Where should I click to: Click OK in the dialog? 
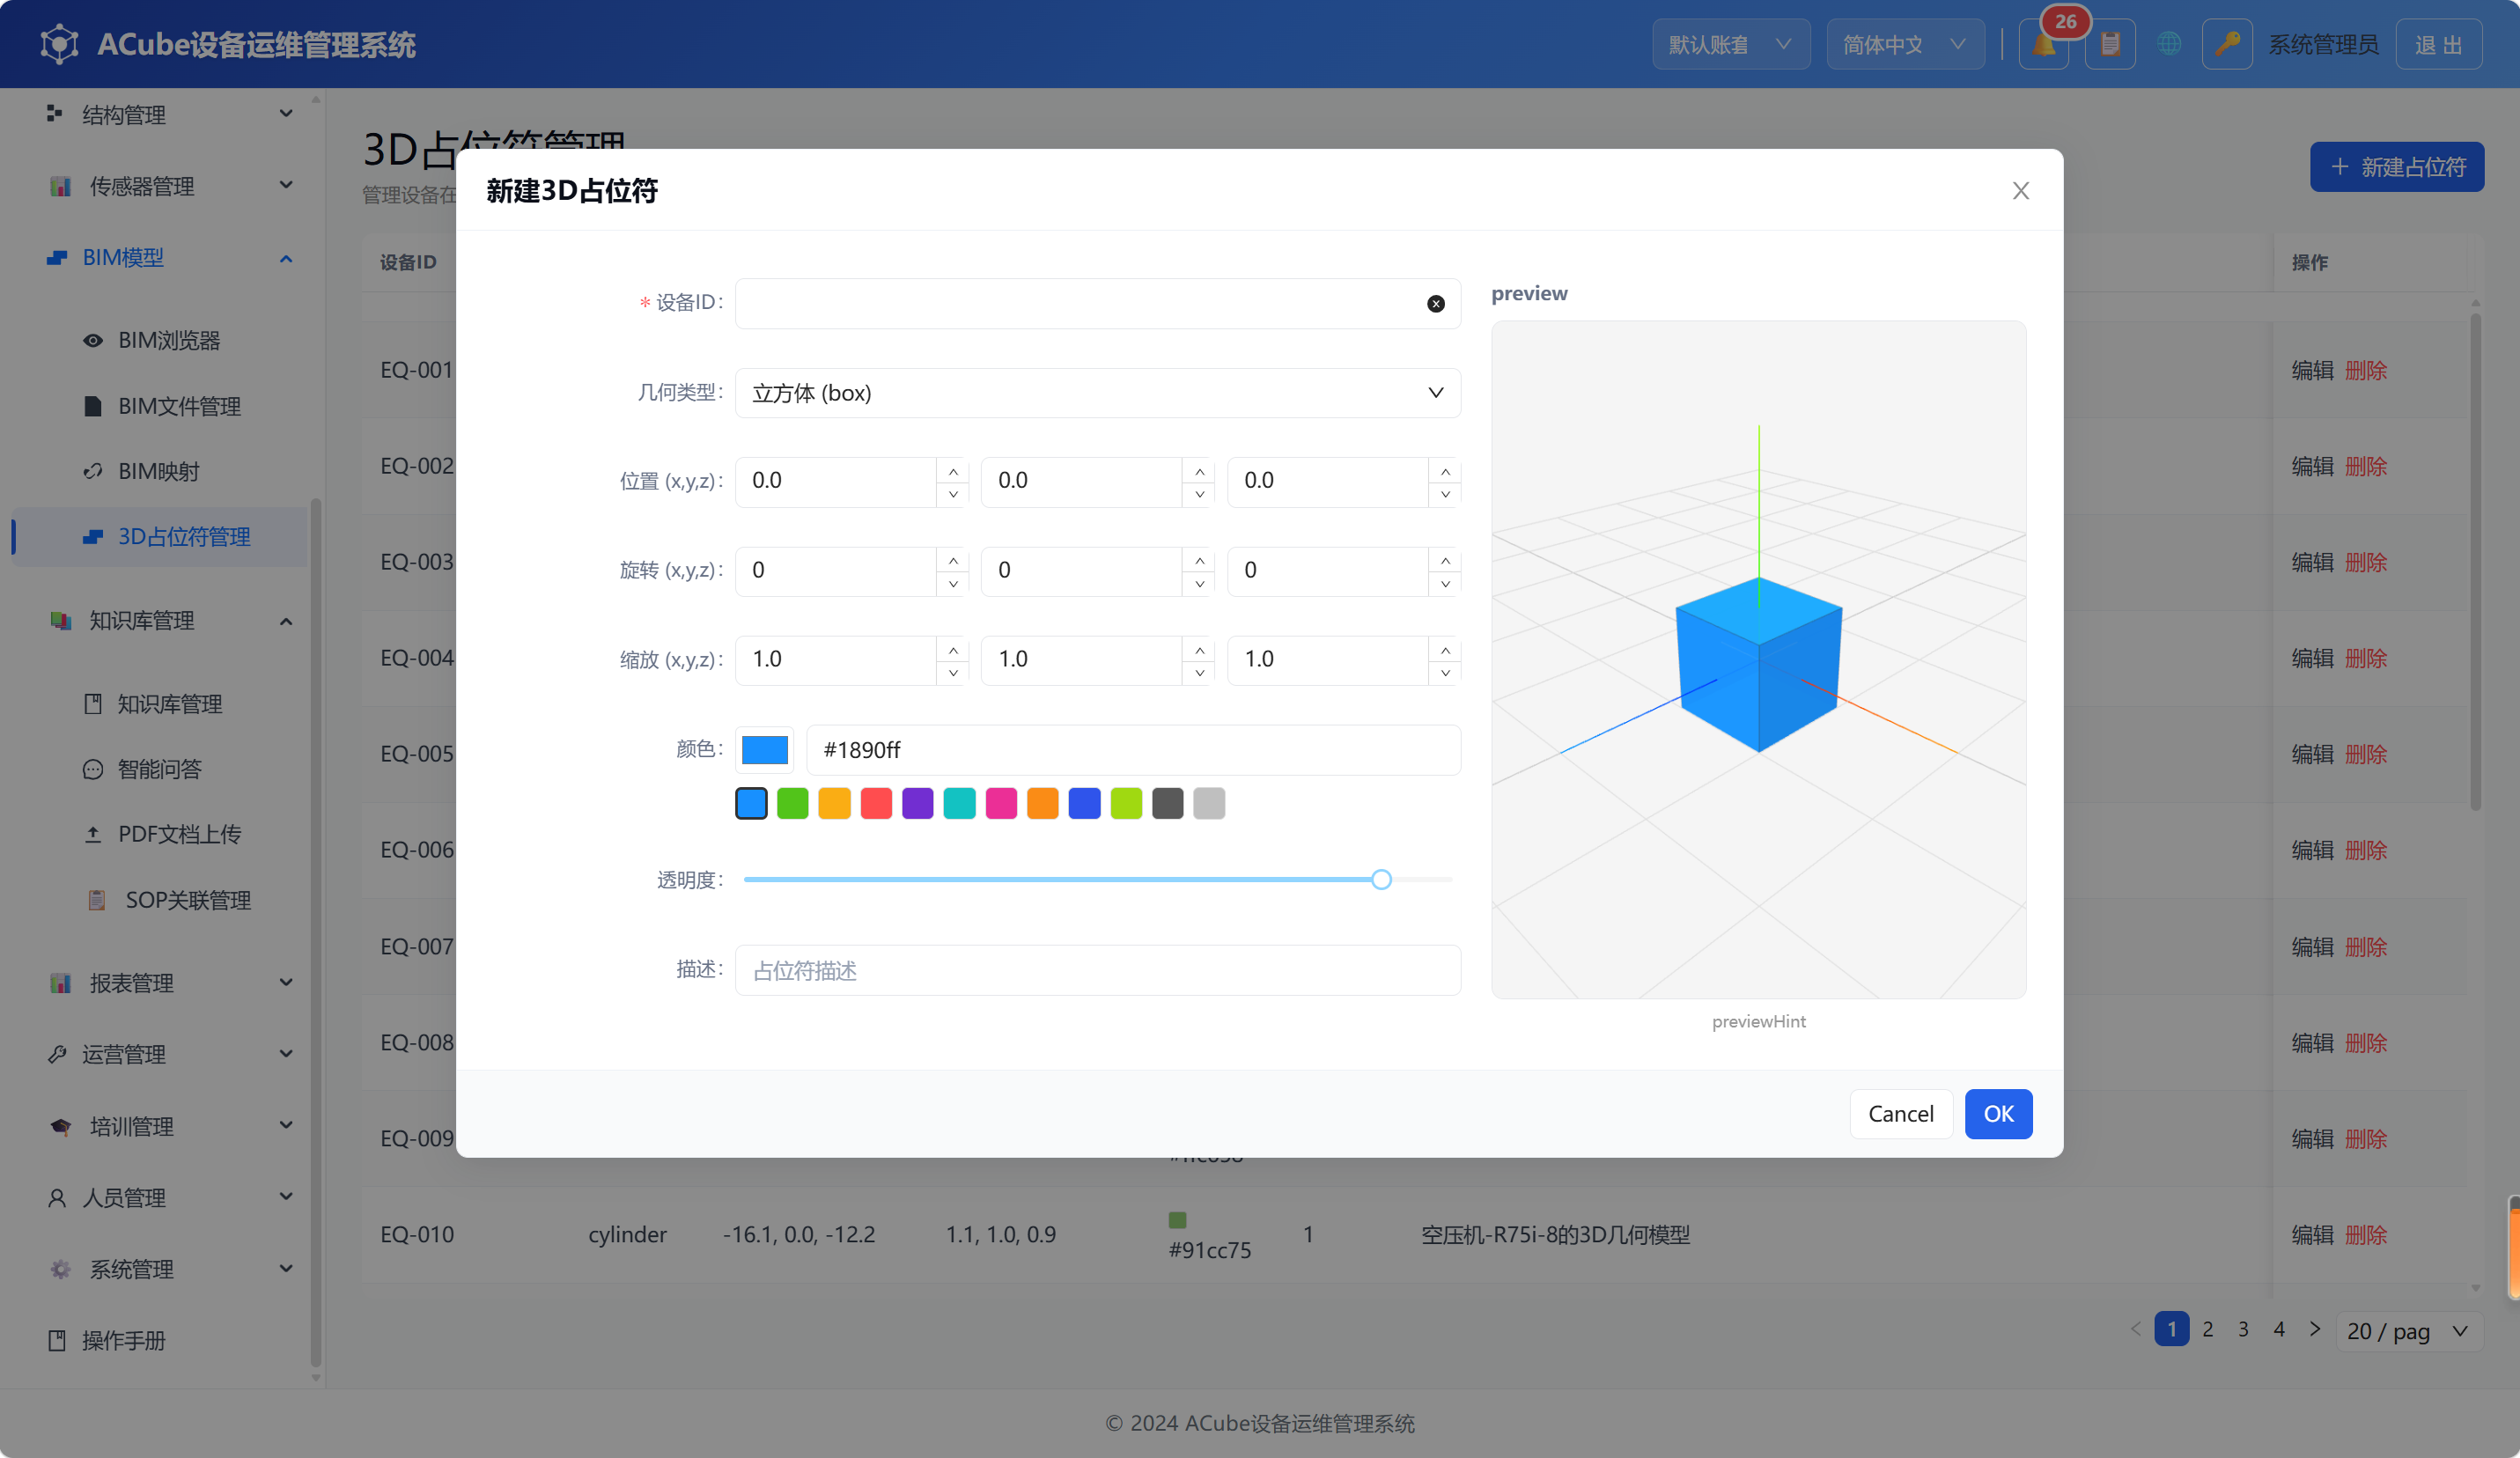pos(1998,1113)
